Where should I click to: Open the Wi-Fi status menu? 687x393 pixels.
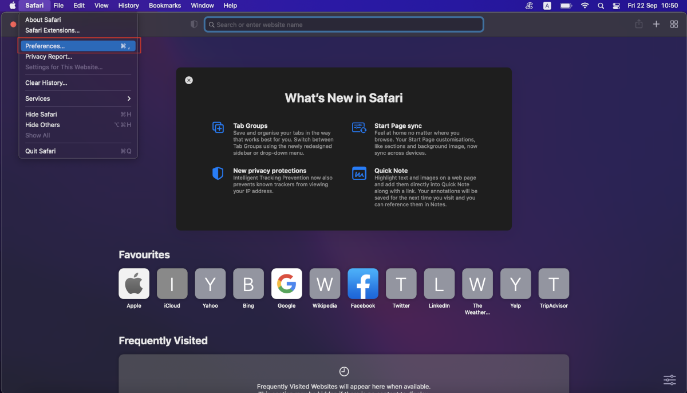[x=585, y=6]
